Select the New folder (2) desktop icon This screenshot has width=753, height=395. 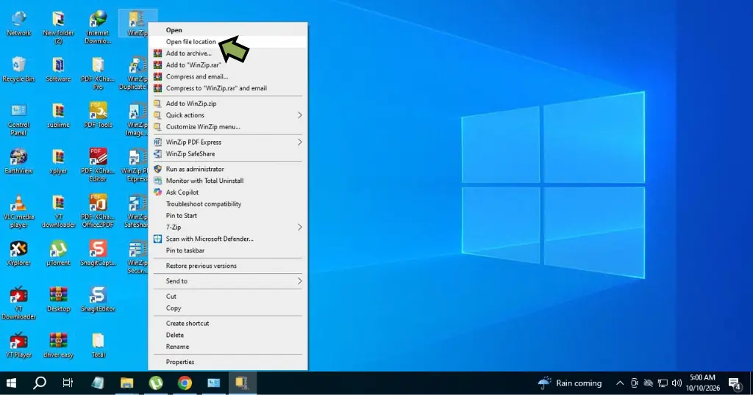click(58, 27)
